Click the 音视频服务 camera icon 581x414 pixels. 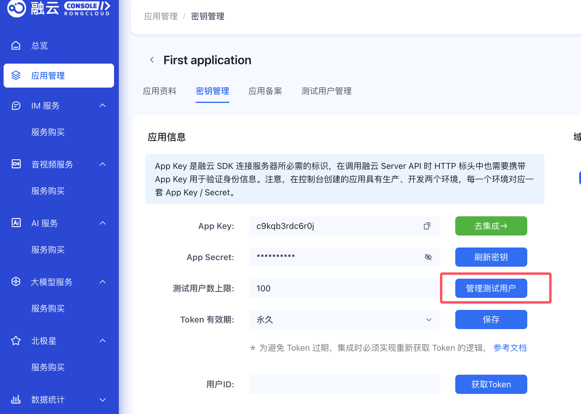point(16,164)
